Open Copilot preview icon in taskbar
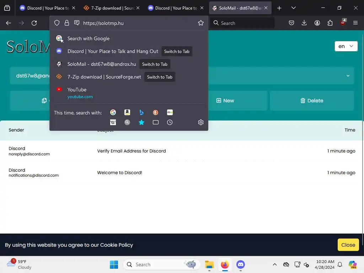Image resolution: width=364 pixels, height=273 pixels. click(353, 264)
